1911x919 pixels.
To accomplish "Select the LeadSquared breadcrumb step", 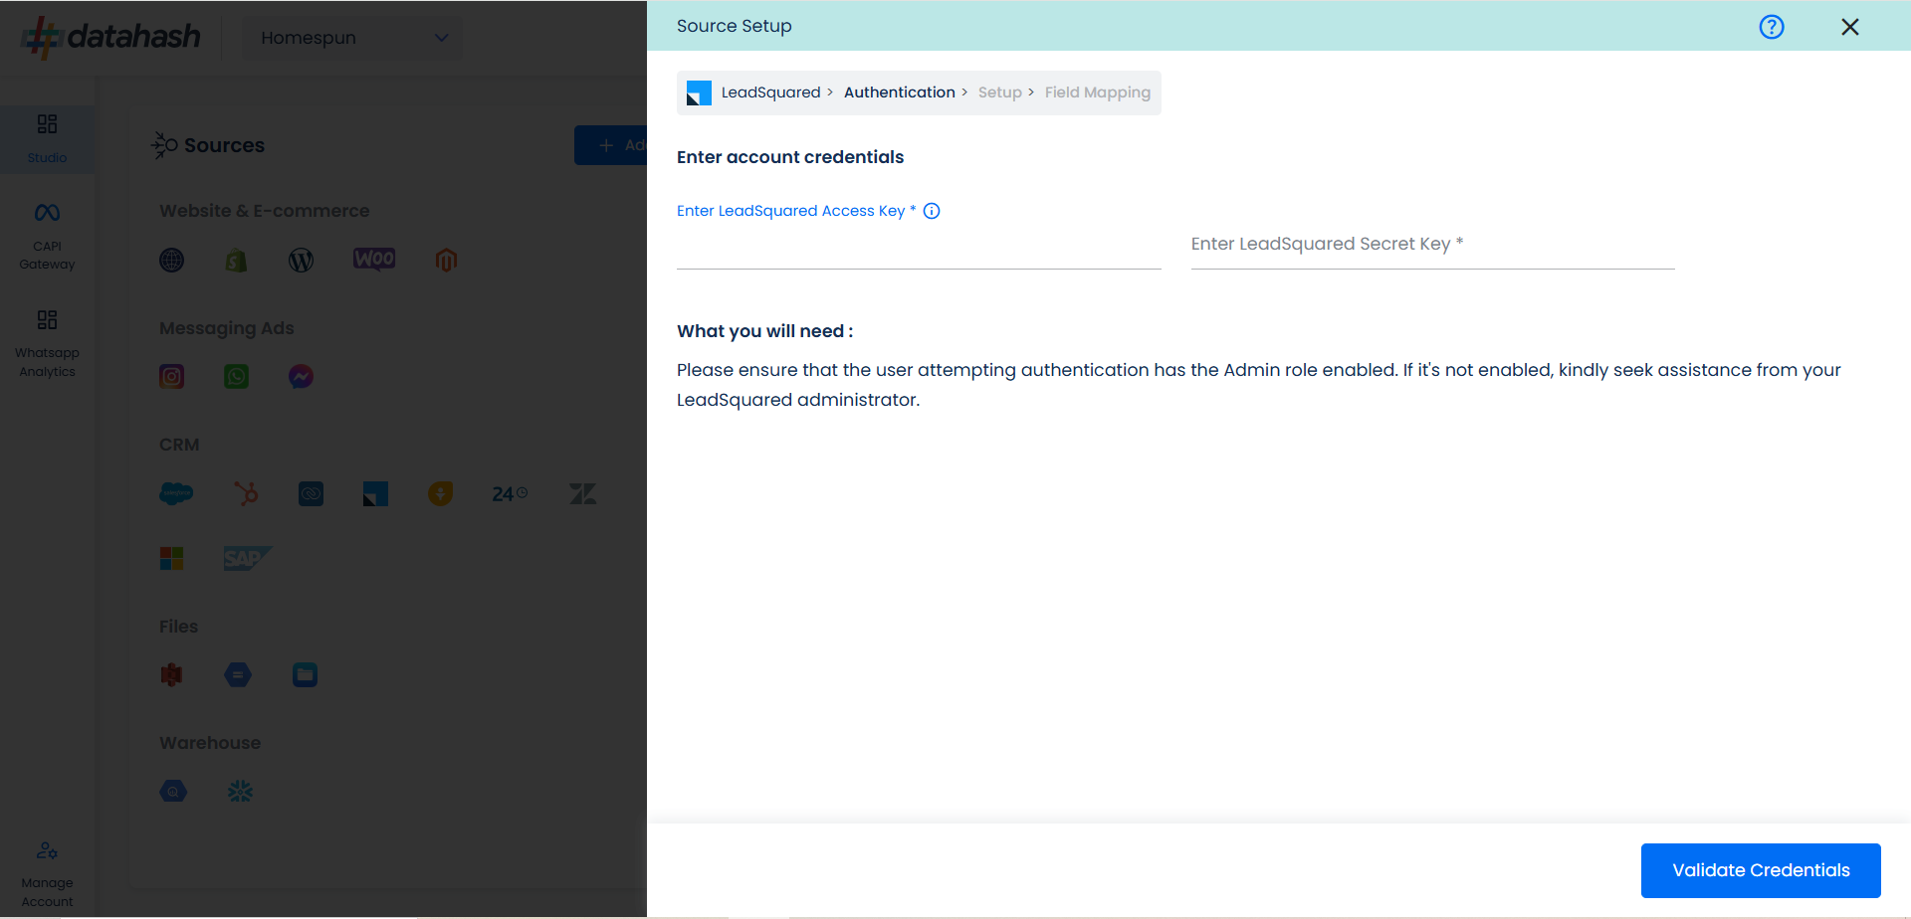I will point(770,92).
